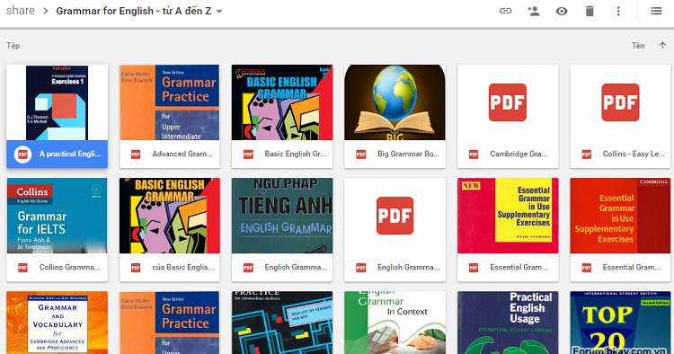The width and height of the screenshot is (674, 354).
Task: Select the Collins - Easy Le... file name
Action: (x=634, y=154)
